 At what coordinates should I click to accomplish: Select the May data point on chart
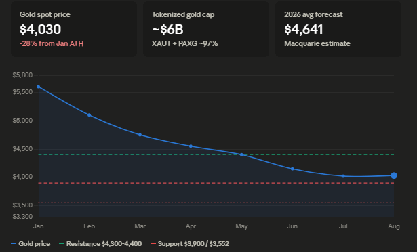[x=241, y=154]
